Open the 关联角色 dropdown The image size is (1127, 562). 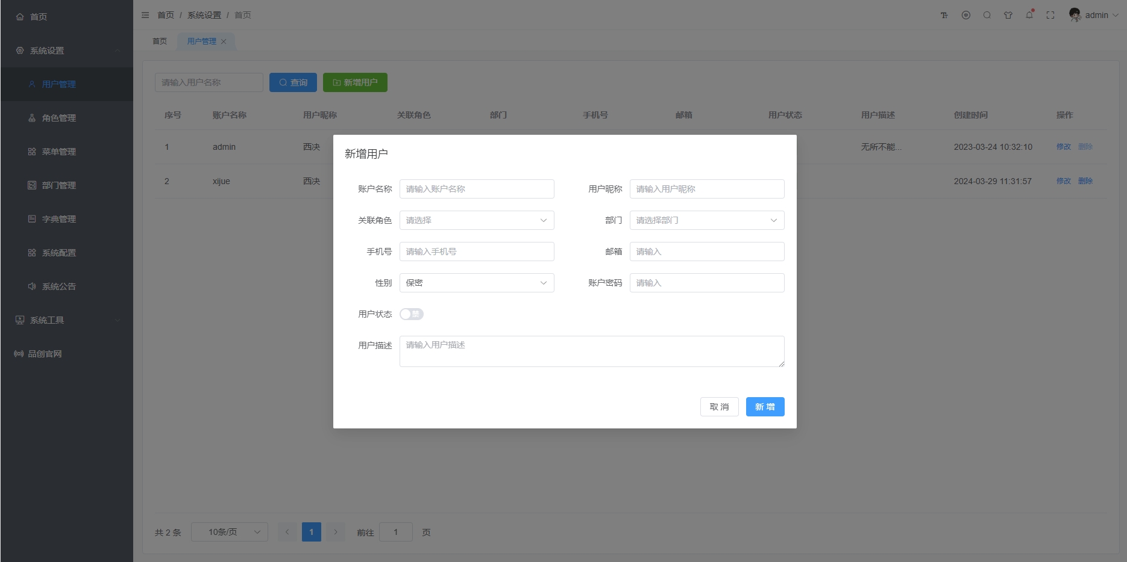[476, 220]
